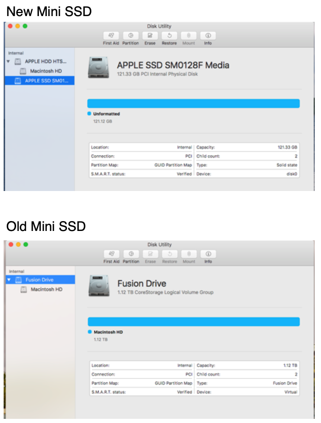
Task: Click First Aid icon in upper Disk Utility window
Action: (111, 36)
